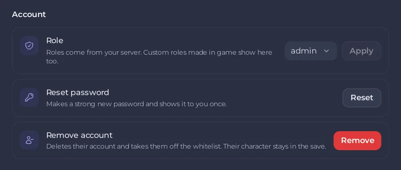Image resolution: width=401 pixels, height=170 pixels.
Task: Click the Account section heading
Action: point(29,14)
